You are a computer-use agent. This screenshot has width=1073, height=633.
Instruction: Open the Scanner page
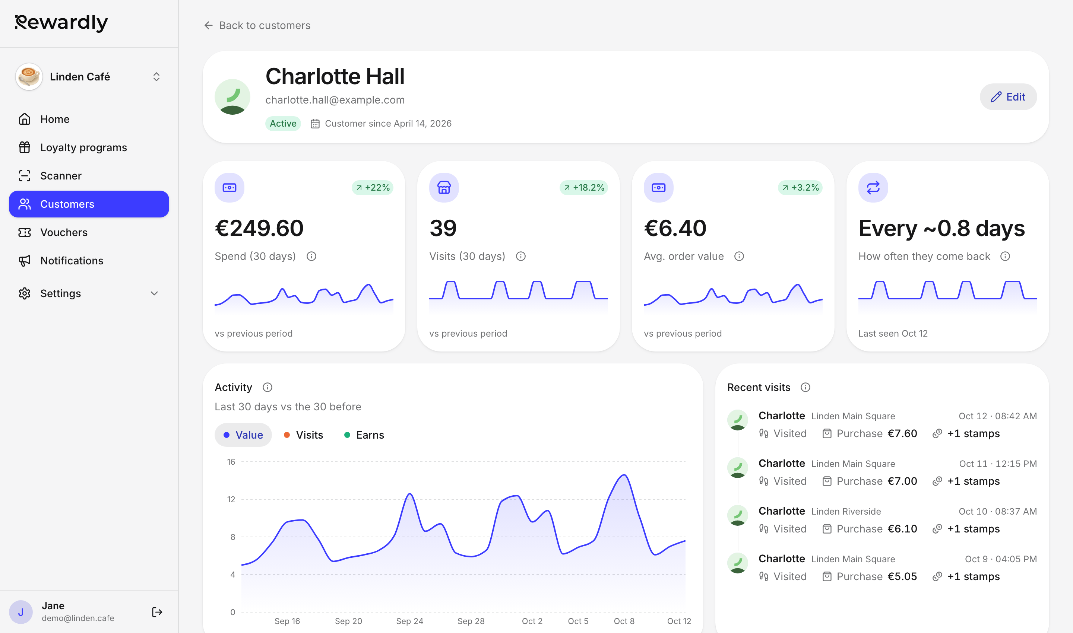click(89, 176)
